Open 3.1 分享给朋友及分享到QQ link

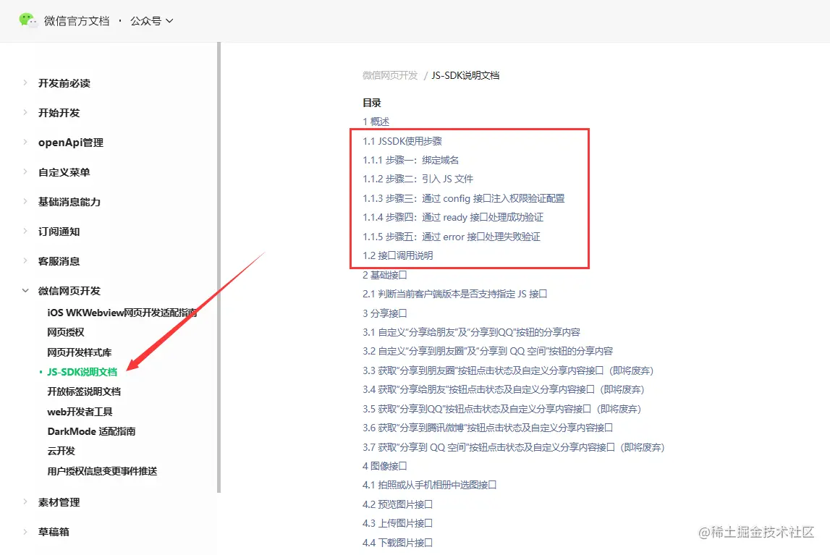click(x=472, y=332)
